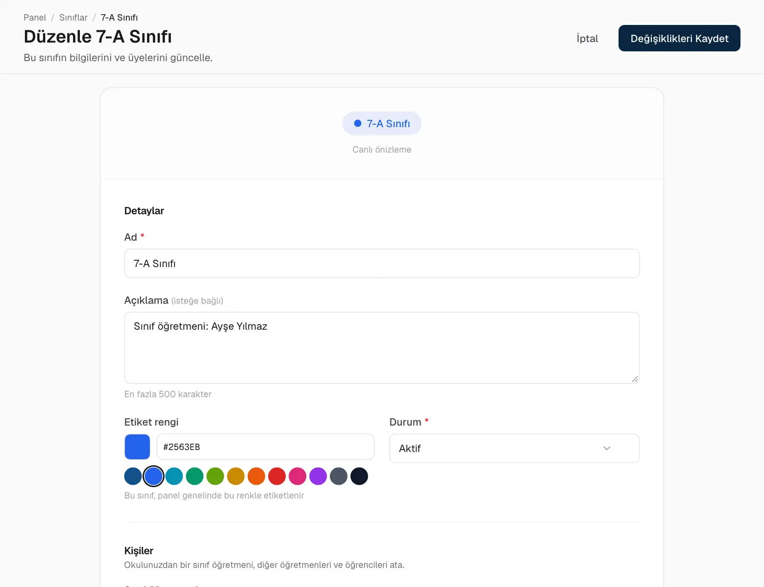This screenshot has height=587, width=764.
Task: Choose the red color swatch
Action: click(x=277, y=476)
